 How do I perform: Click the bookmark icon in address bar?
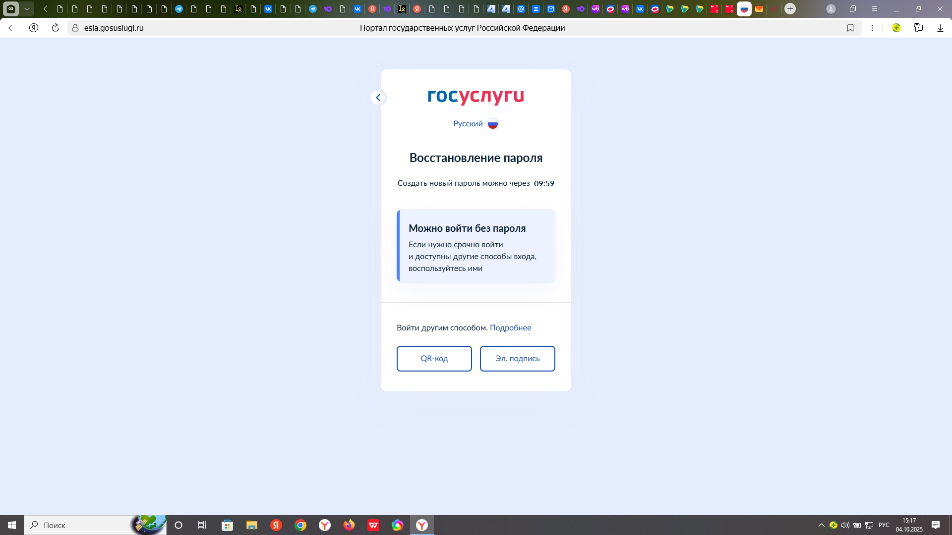click(850, 28)
